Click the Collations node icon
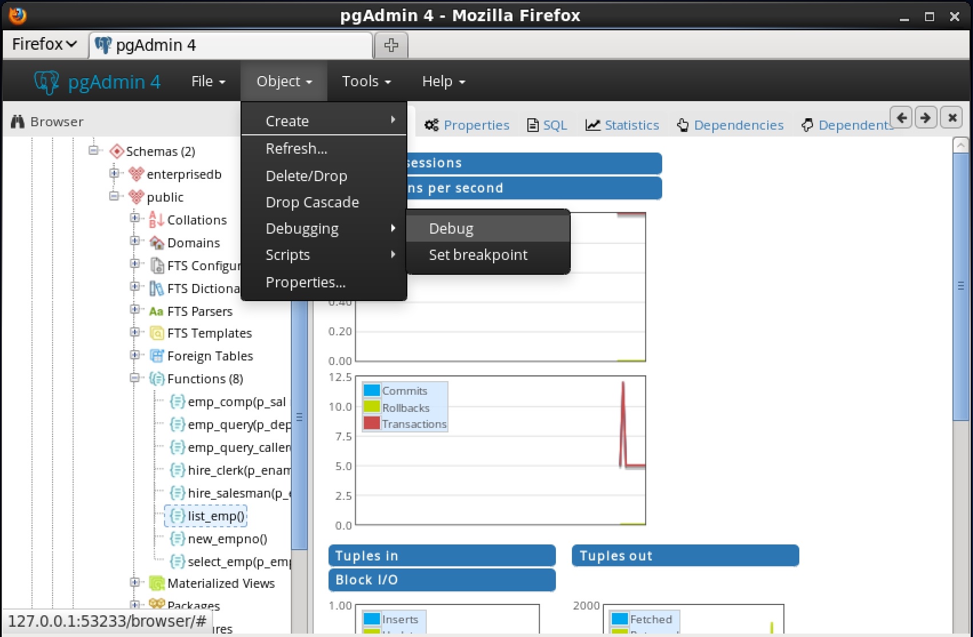 156,219
